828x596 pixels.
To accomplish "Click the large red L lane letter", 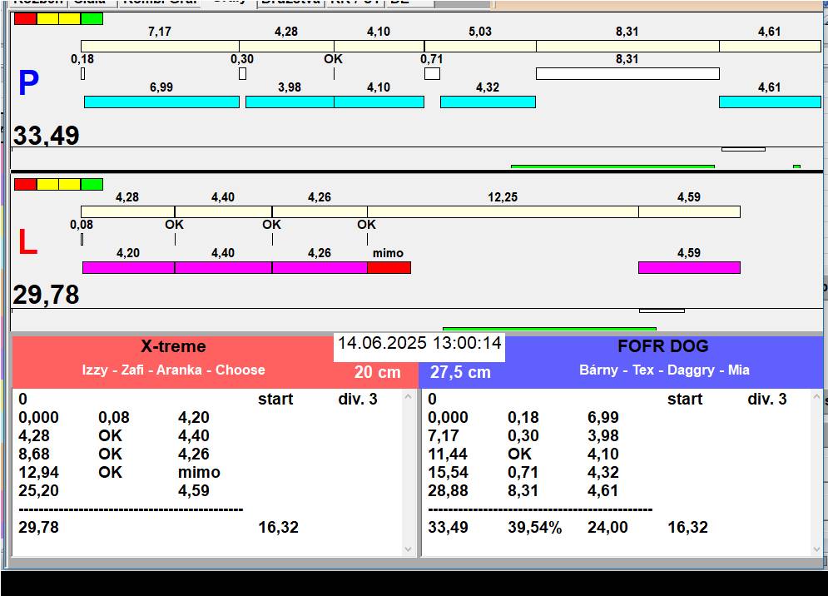I will click(x=27, y=243).
